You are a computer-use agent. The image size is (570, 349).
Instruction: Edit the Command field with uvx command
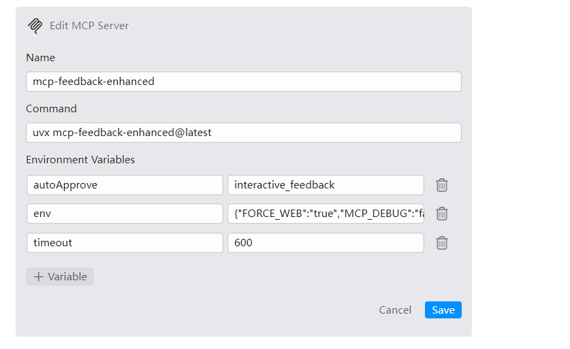tap(244, 133)
